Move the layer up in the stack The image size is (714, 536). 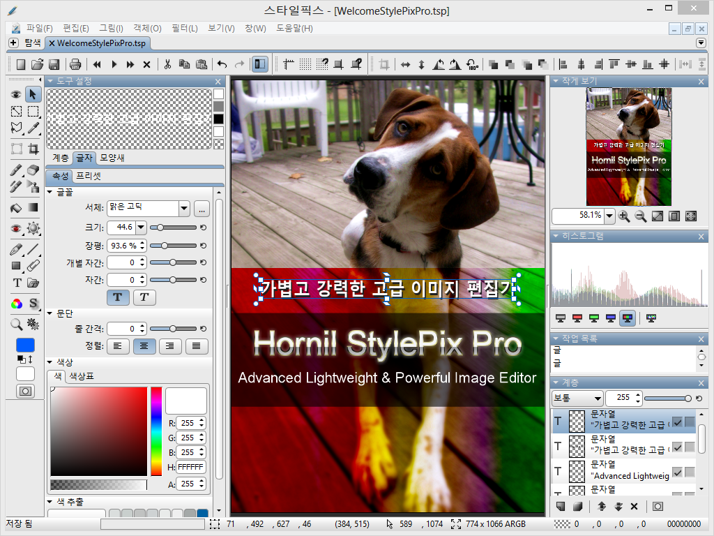(602, 507)
